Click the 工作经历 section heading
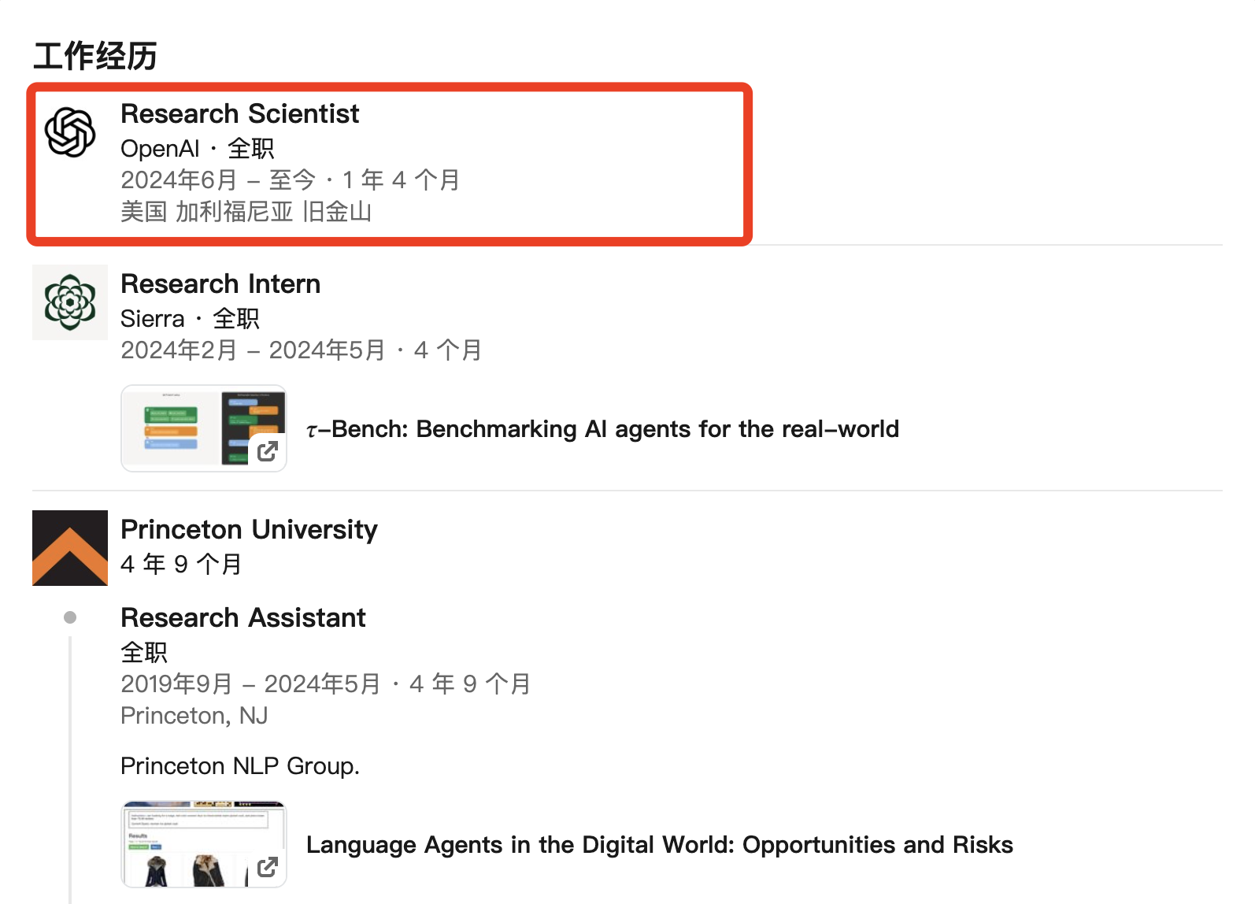 tap(95, 57)
